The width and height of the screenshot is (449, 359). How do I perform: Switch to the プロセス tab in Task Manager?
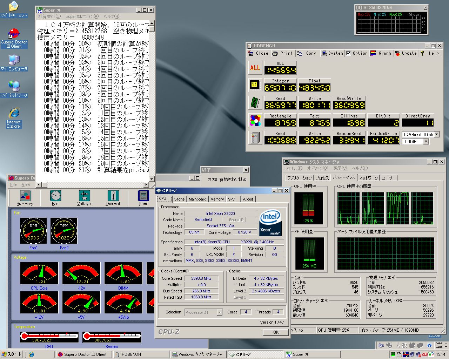322,178
